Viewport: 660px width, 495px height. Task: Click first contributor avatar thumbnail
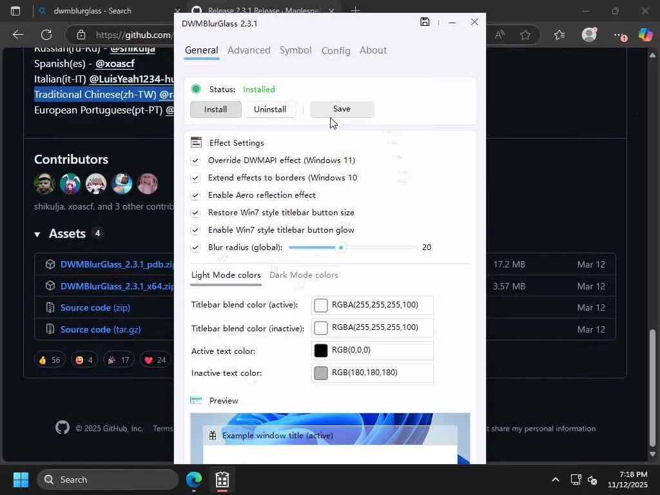tap(44, 184)
